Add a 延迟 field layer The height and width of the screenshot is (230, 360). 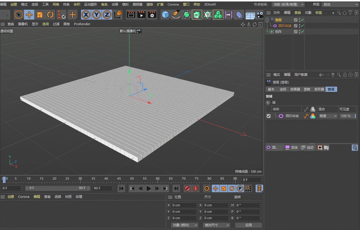307,147
